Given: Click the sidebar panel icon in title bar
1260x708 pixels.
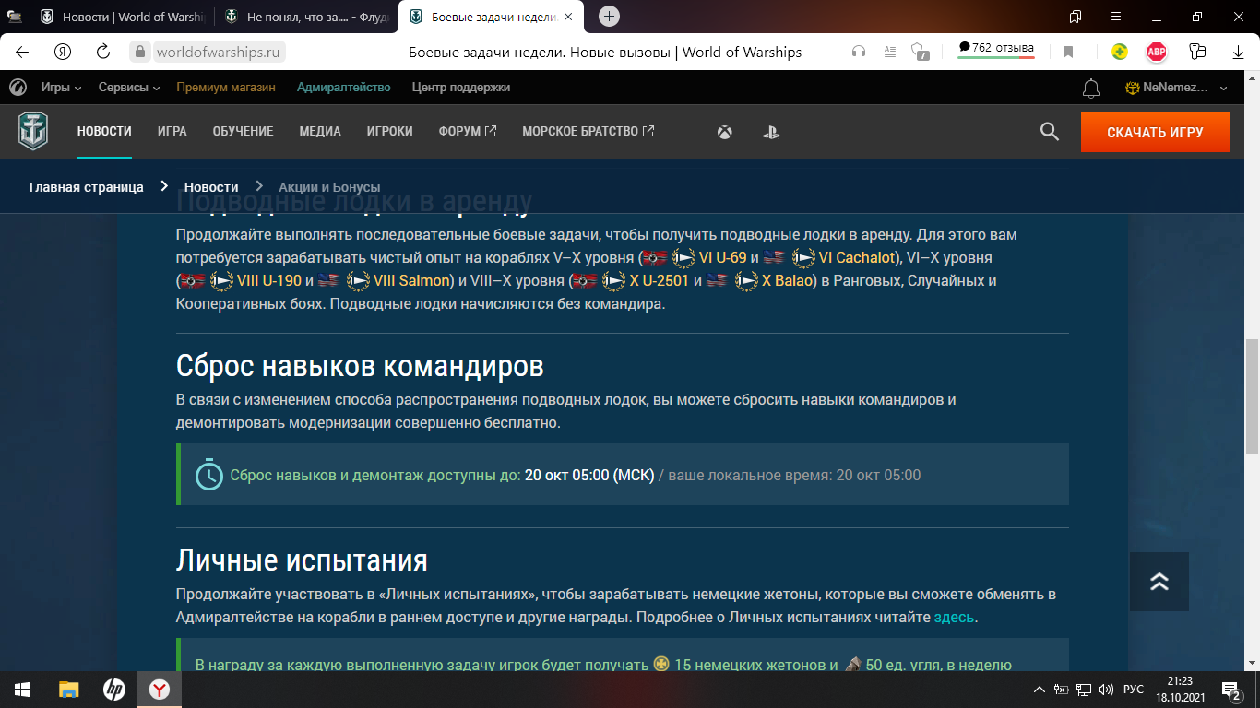Looking at the screenshot, I should [x=1075, y=17].
